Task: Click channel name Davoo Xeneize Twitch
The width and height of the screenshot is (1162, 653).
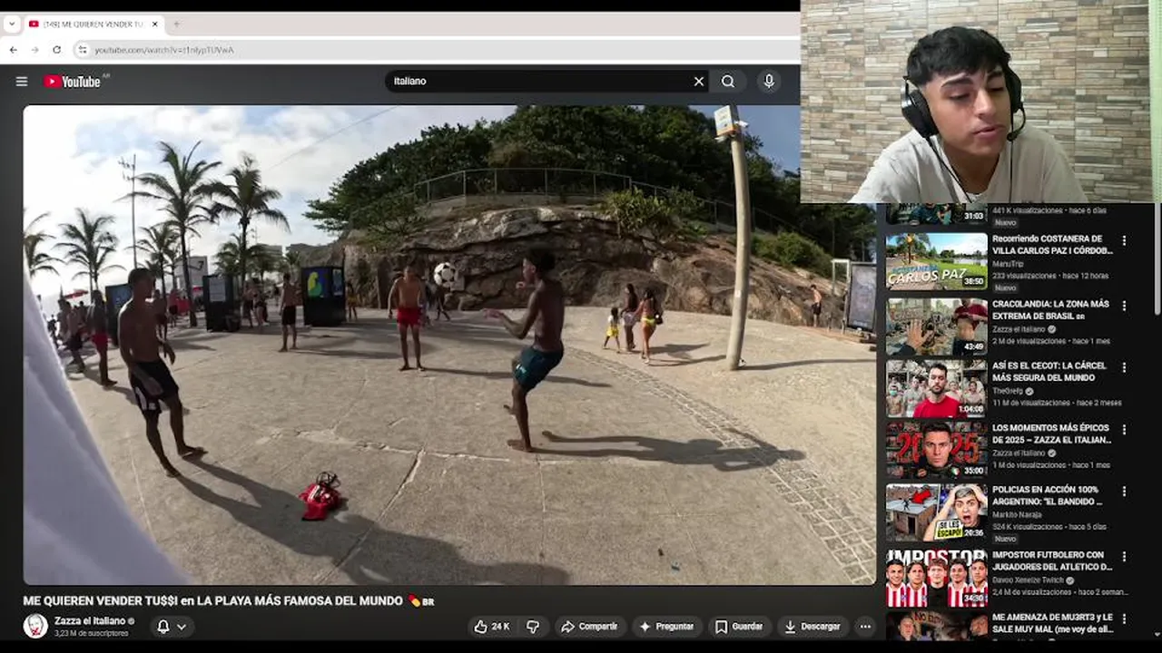Action: pos(1029,580)
